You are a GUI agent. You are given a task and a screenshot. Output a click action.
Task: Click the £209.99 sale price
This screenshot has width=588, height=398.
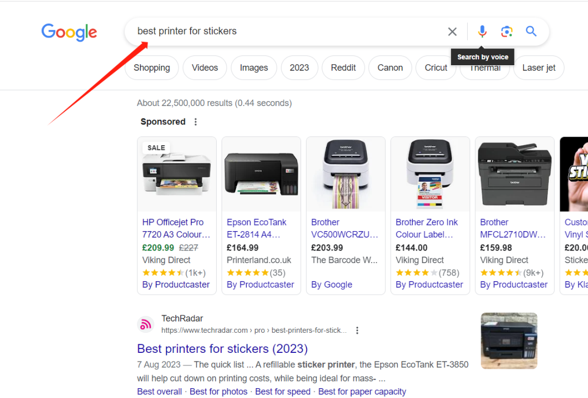pos(158,248)
